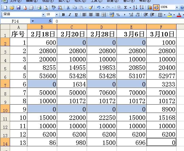Activate the Format Painter brush
This screenshot has height=151, width=184.
91,8
